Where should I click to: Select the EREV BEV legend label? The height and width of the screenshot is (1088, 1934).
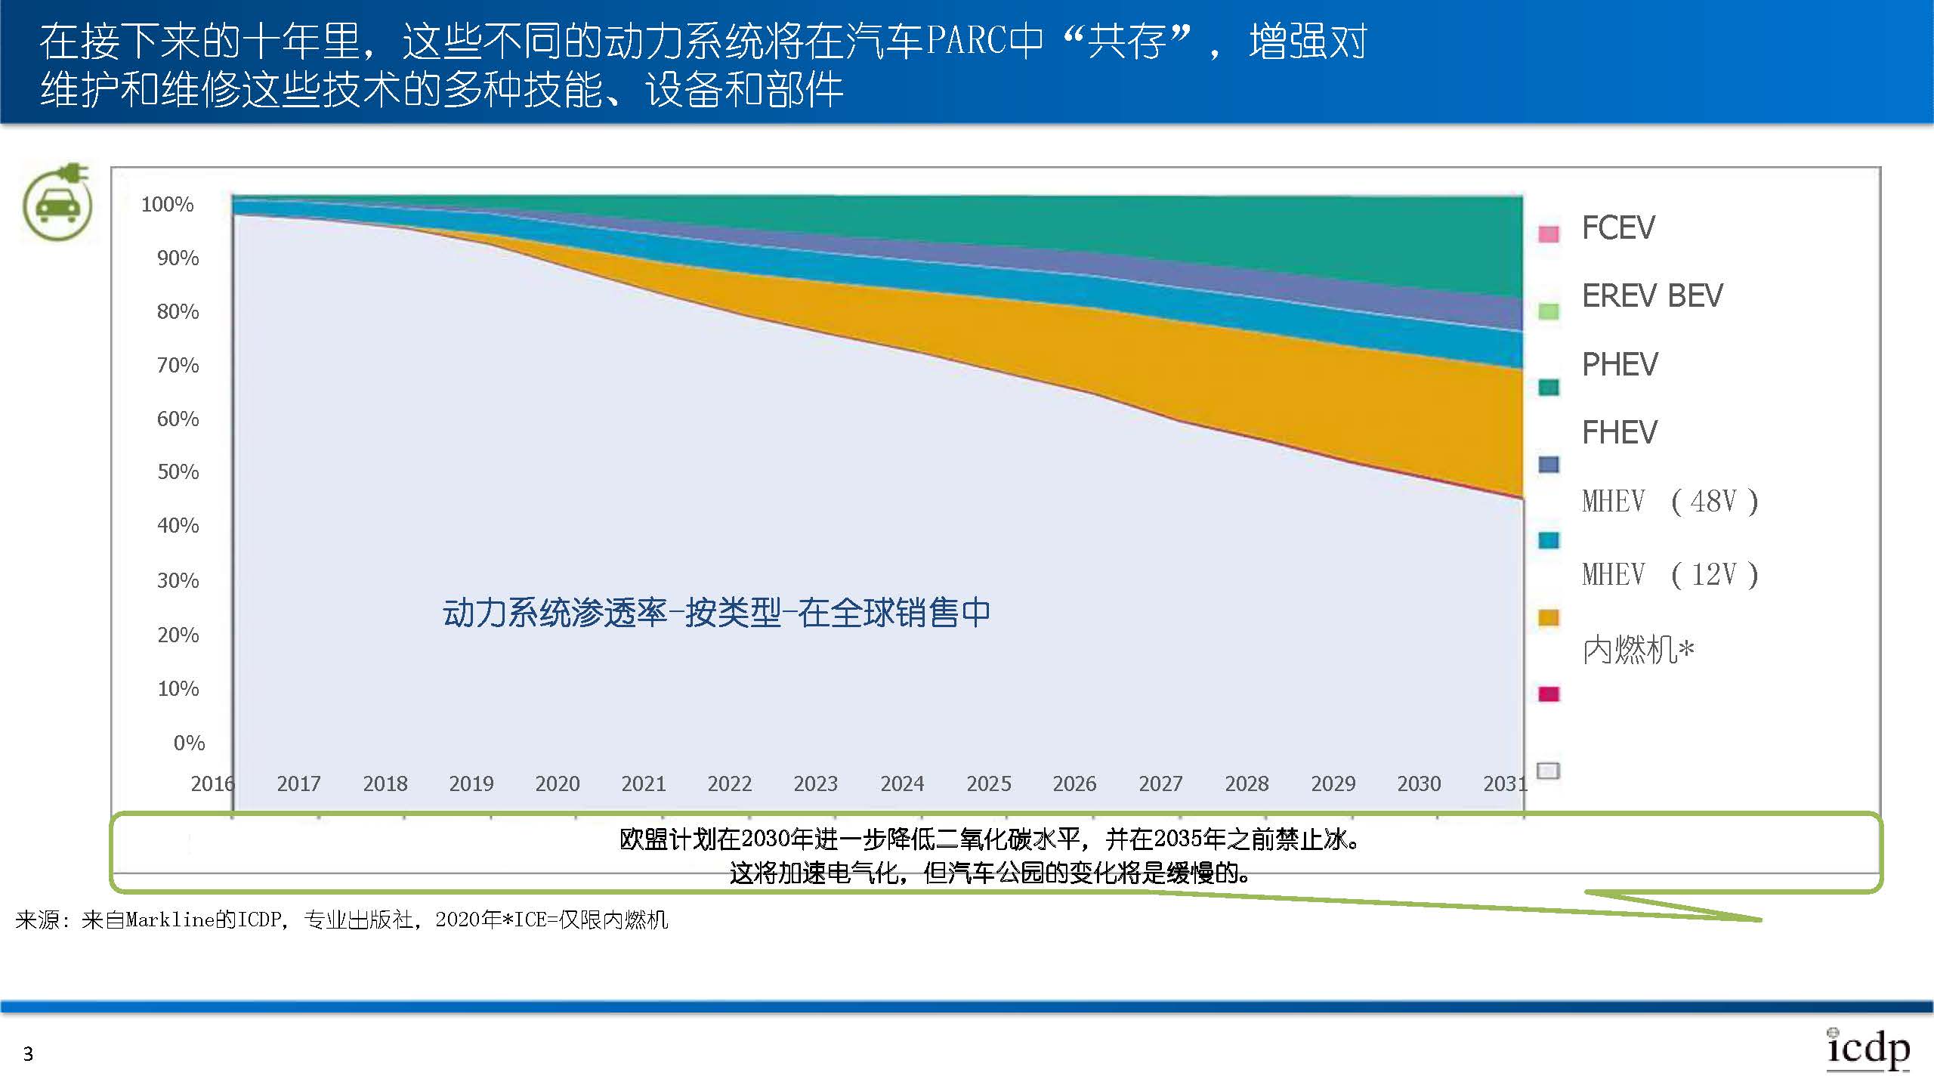coord(1652,296)
